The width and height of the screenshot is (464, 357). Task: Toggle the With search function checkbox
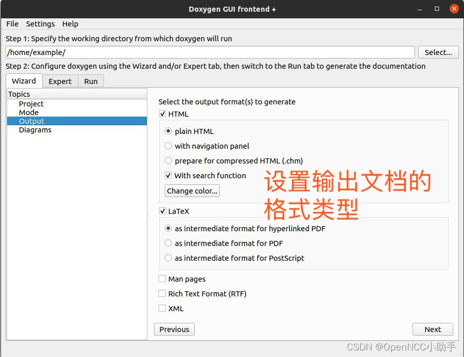pyautogui.click(x=168, y=175)
